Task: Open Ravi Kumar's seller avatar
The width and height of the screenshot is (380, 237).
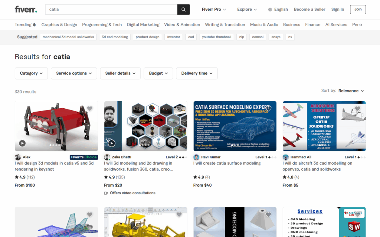Action: point(196,157)
